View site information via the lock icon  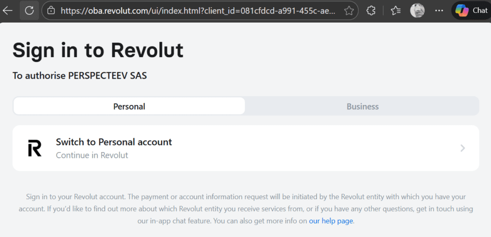coord(51,10)
